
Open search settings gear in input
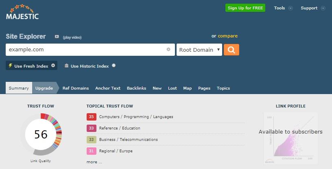coord(168,49)
